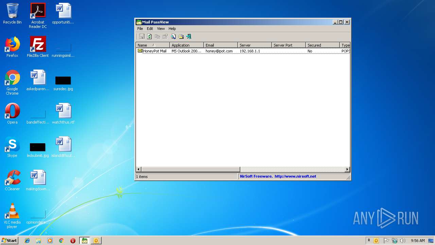
Task: Select the watchthus.rtf desktop document
Action: 63,114
